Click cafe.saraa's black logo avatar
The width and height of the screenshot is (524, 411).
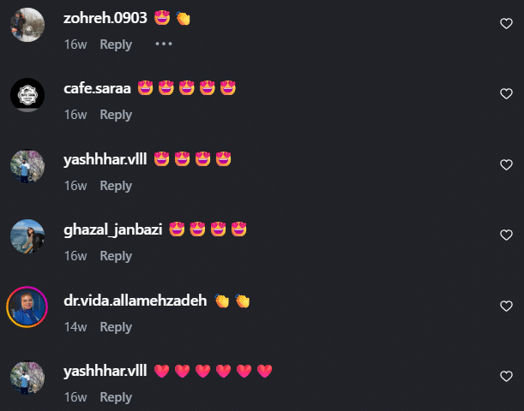[27, 95]
